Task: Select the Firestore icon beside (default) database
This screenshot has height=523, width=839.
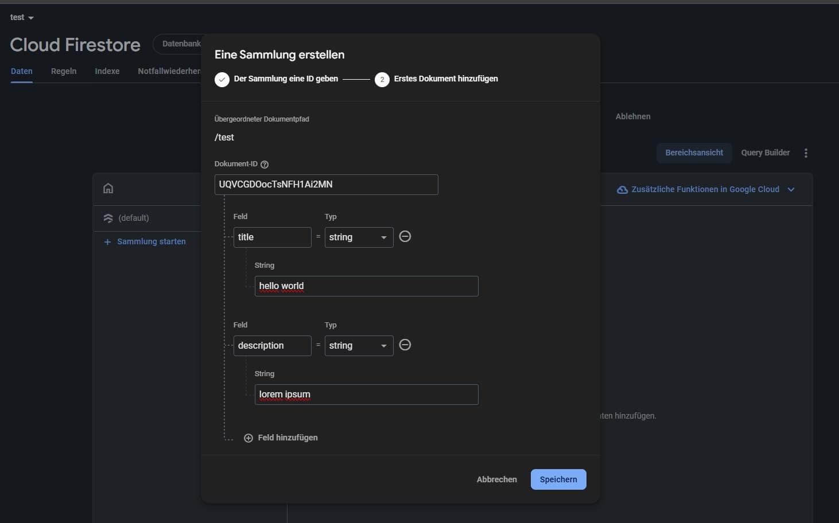Action: [x=108, y=218]
